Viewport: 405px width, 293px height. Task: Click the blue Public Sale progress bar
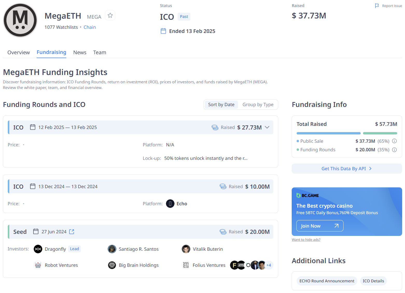tap(329, 133)
